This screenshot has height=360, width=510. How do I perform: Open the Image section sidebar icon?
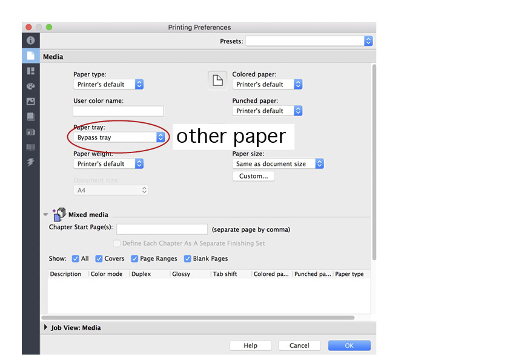click(30, 102)
